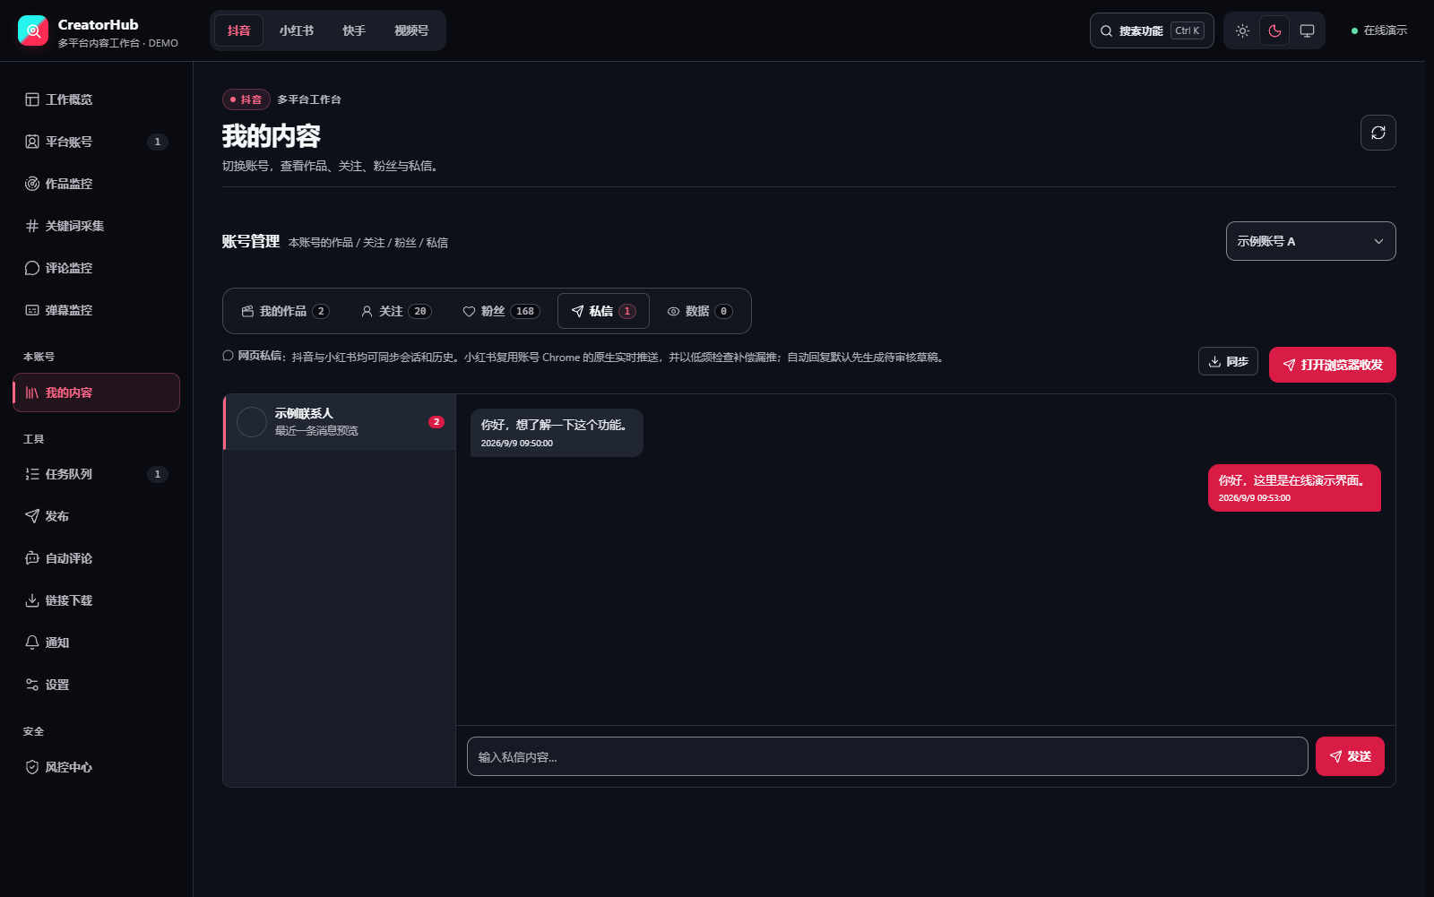This screenshot has width=1434, height=897.
Task: Click the 同步 sync button
Action: pos(1228,361)
